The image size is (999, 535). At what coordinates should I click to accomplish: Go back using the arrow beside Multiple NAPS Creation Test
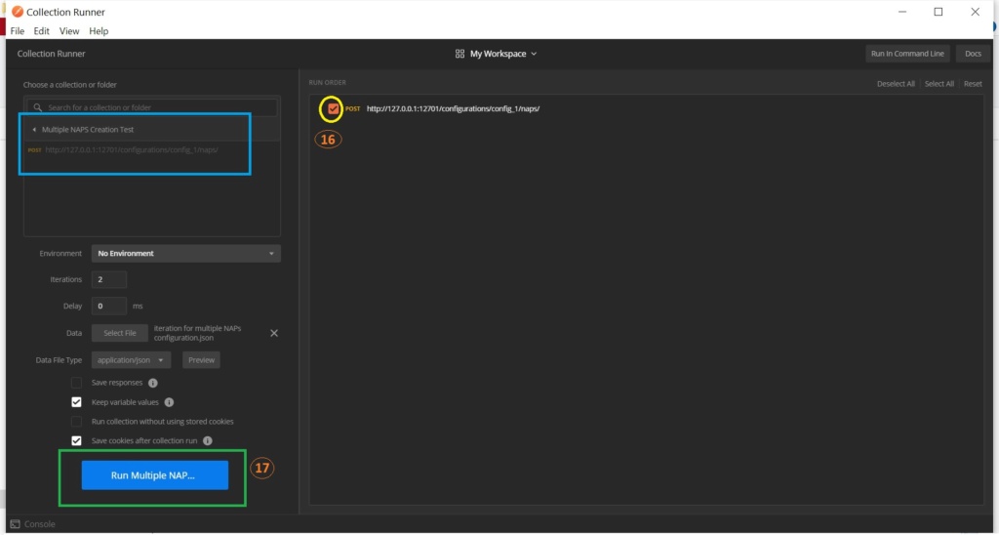click(x=34, y=130)
